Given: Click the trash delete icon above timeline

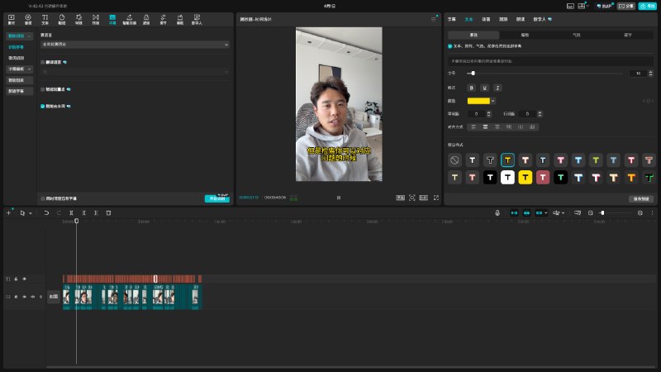Looking at the screenshot, I should pyautogui.click(x=108, y=213).
